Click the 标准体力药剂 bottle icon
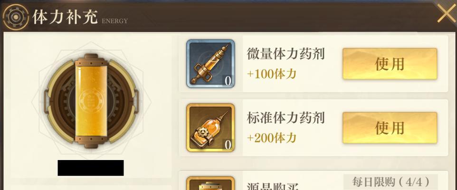Image resolution: width=457 pixels, height=190 pixels. [x=210, y=128]
